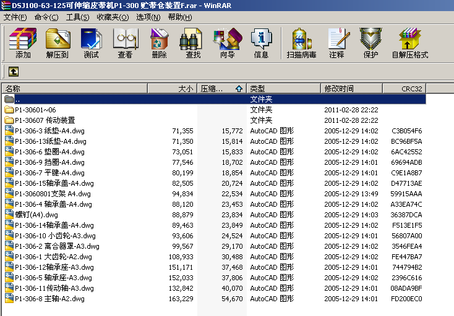Select folder icon of P1-30601~06
Viewport: 454px width, 316px height.
click(9, 110)
